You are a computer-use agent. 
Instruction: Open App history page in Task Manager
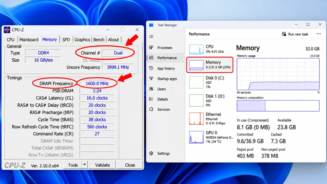(x=166, y=68)
